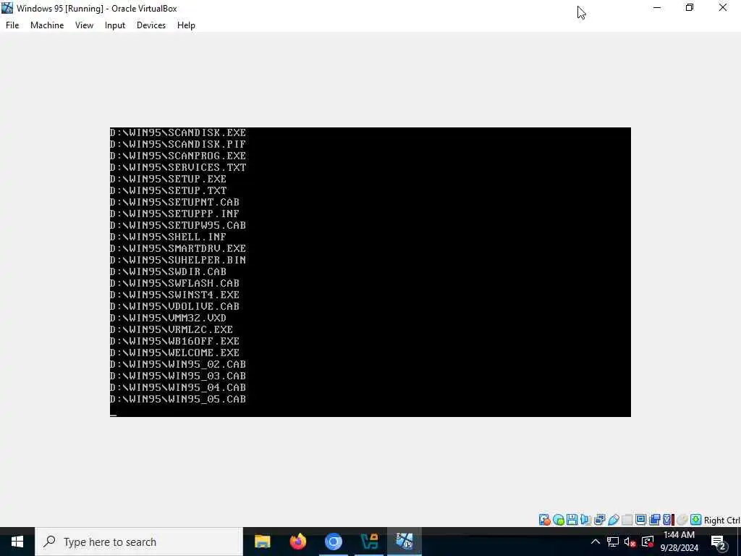Click the mouse integration status icon
The width and height of the screenshot is (741, 556).
(682, 520)
